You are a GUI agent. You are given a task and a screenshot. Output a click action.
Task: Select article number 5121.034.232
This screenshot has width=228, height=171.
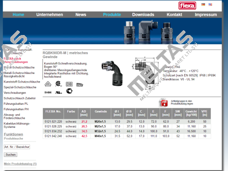point(53,131)
